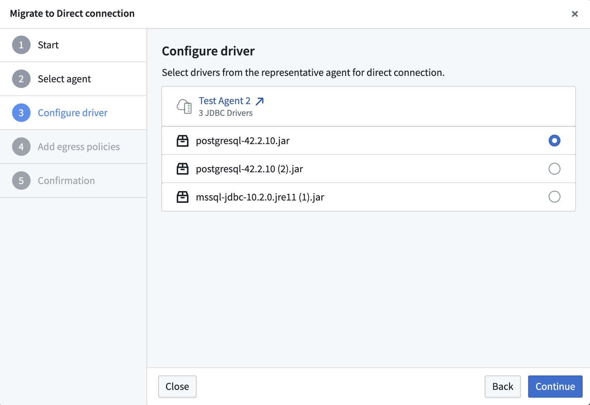
Task: Click the package icon for postgresql-42.2.10 (2).jar
Action: click(x=182, y=169)
